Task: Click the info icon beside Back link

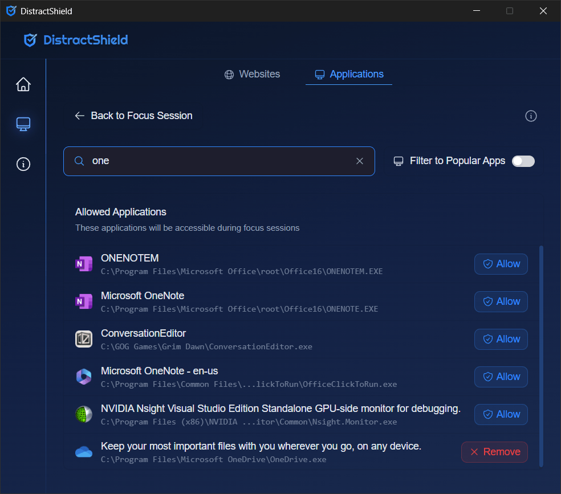Action: (x=531, y=116)
